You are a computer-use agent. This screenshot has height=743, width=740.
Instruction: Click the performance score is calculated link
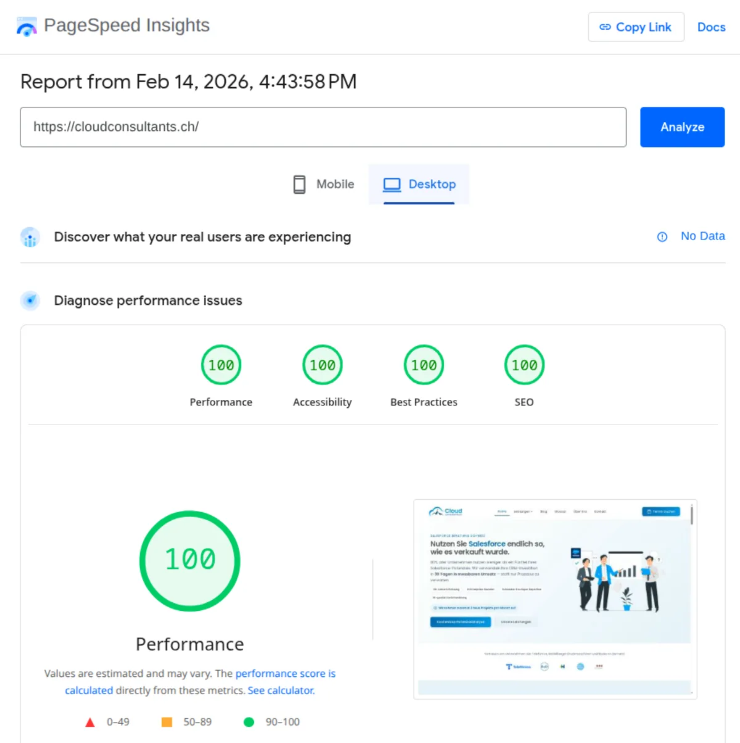[286, 673]
